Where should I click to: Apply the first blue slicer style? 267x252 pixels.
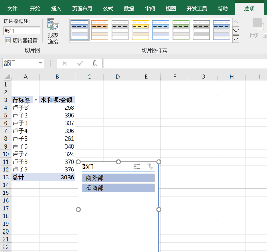click(80, 30)
